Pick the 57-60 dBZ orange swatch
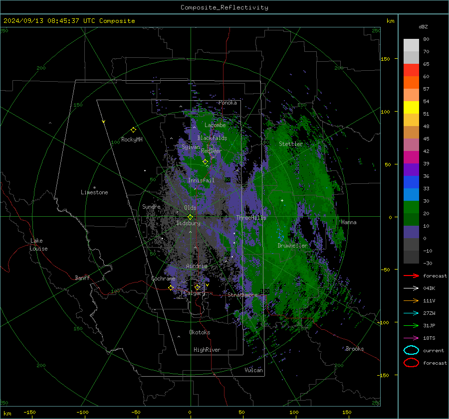 pos(411,82)
